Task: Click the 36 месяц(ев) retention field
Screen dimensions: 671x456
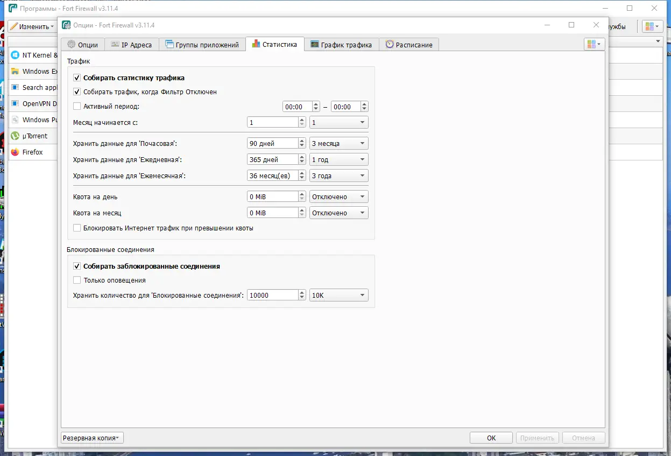Action: [x=272, y=176]
